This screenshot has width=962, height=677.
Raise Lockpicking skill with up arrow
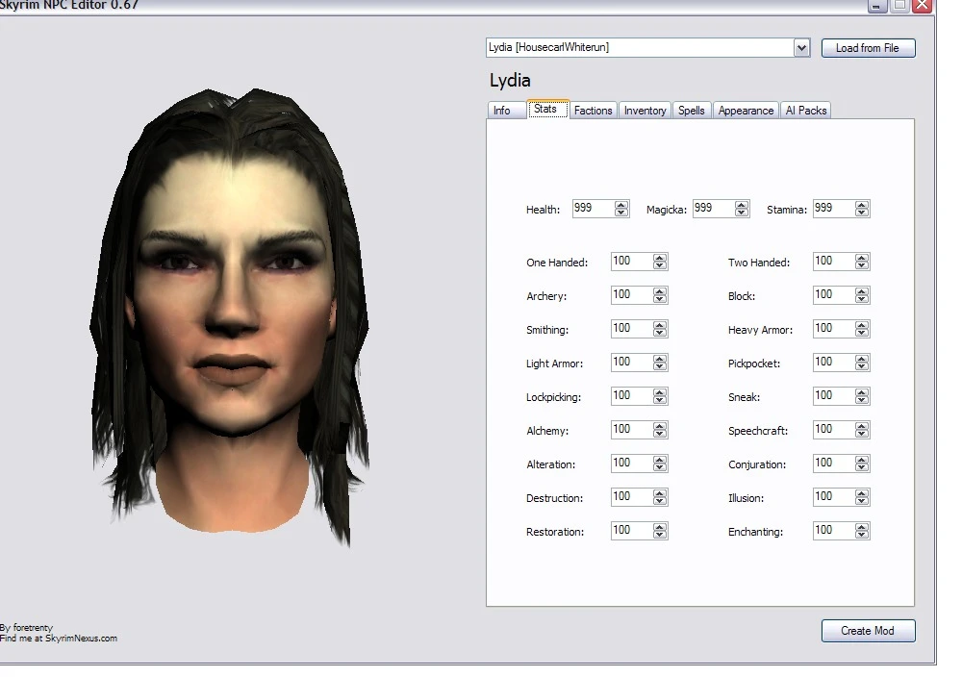[x=660, y=392]
